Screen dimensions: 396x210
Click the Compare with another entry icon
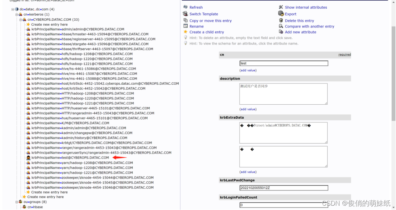coord(281,26)
